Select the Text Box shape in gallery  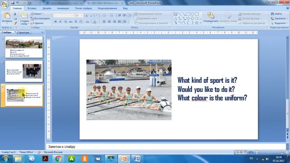(x=175, y=14)
